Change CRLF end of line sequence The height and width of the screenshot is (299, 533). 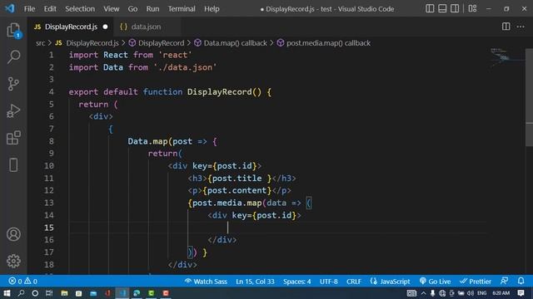tap(353, 281)
